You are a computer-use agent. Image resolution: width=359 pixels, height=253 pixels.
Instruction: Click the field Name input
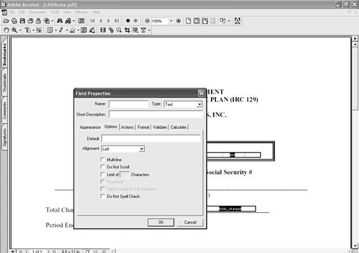click(x=128, y=104)
